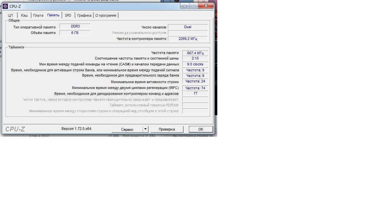Open the SPD tab

[68, 15]
